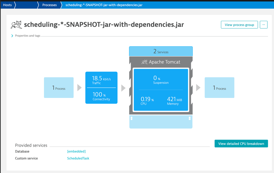This screenshot has height=173, width=274.
Task: Click the arrow before the right Process tile
Action: point(198,88)
